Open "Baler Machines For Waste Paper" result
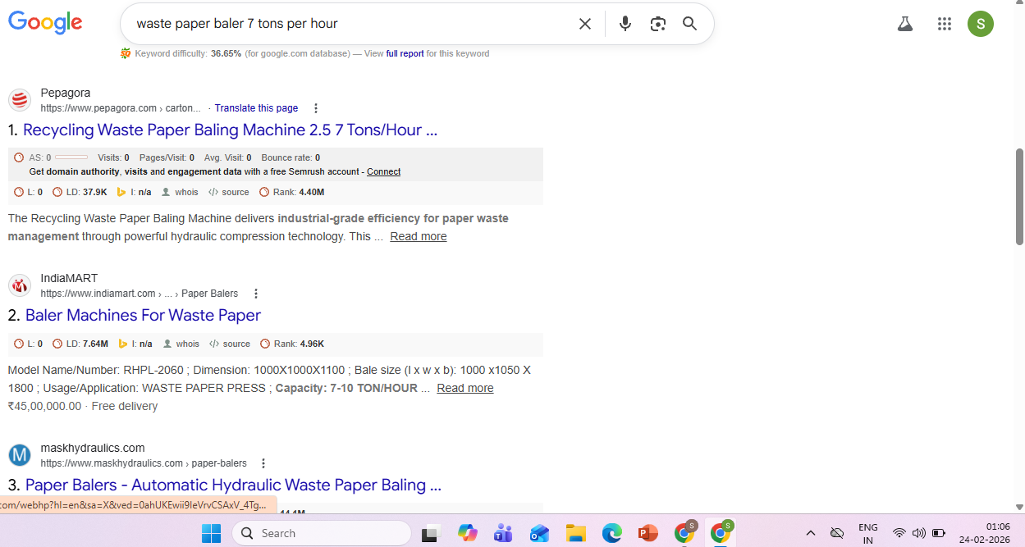 143,315
